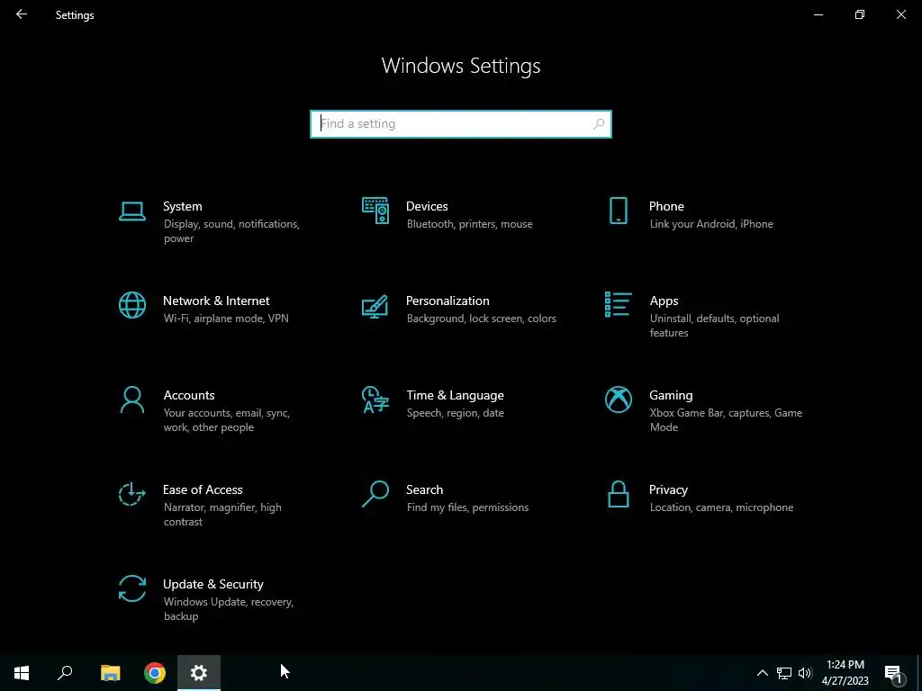Show hidden system tray icons
Viewport: 922px width, 691px height.
762,673
